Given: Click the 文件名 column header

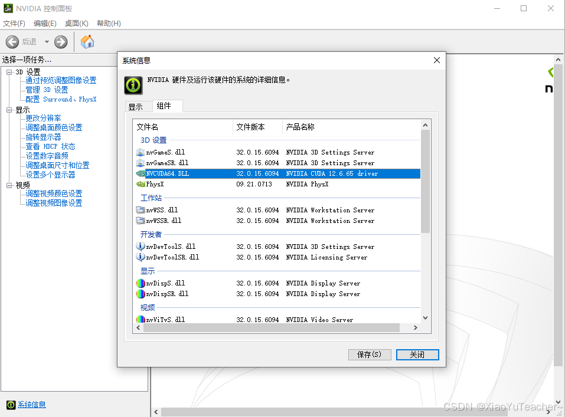Looking at the screenshot, I should [x=183, y=127].
